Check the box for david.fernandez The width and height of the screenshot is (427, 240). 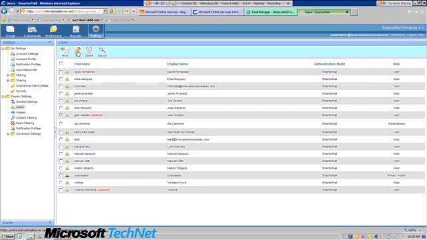61,72
